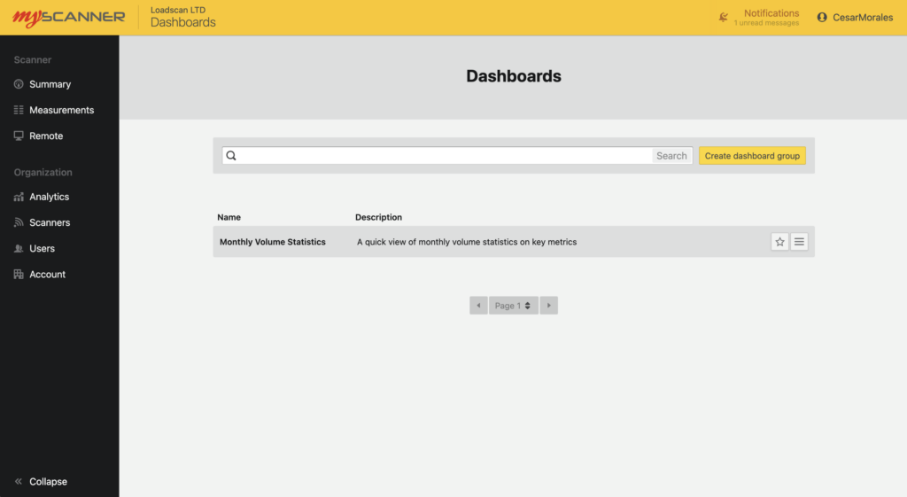The width and height of the screenshot is (907, 497).
Task: Click the Collapse double-chevron icon
Action: (x=19, y=481)
